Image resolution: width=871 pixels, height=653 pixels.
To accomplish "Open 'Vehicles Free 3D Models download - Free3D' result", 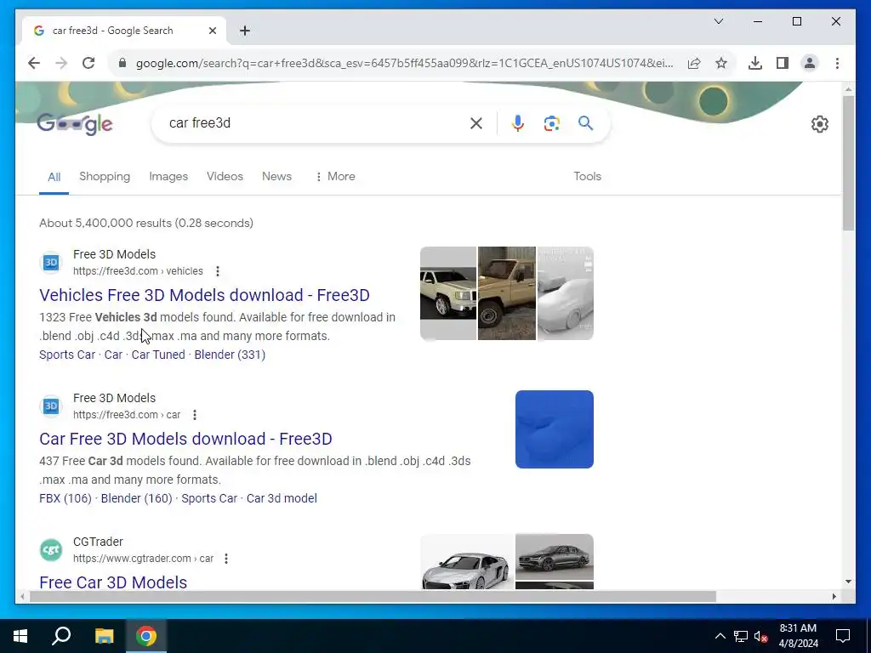I will click(x=204, y=295).
